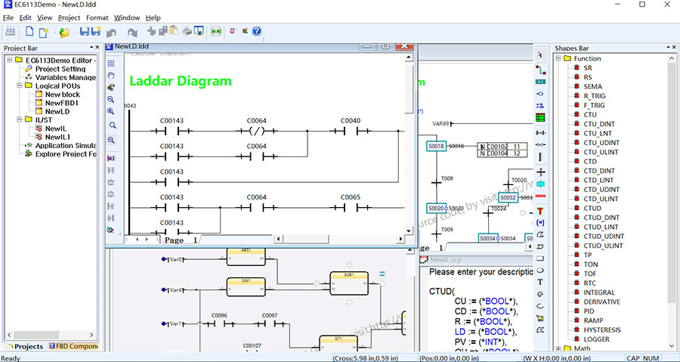Image resolution: width=680 pixels, height=362 pixels.
Task: Open the Help menu
Action: 153,18
